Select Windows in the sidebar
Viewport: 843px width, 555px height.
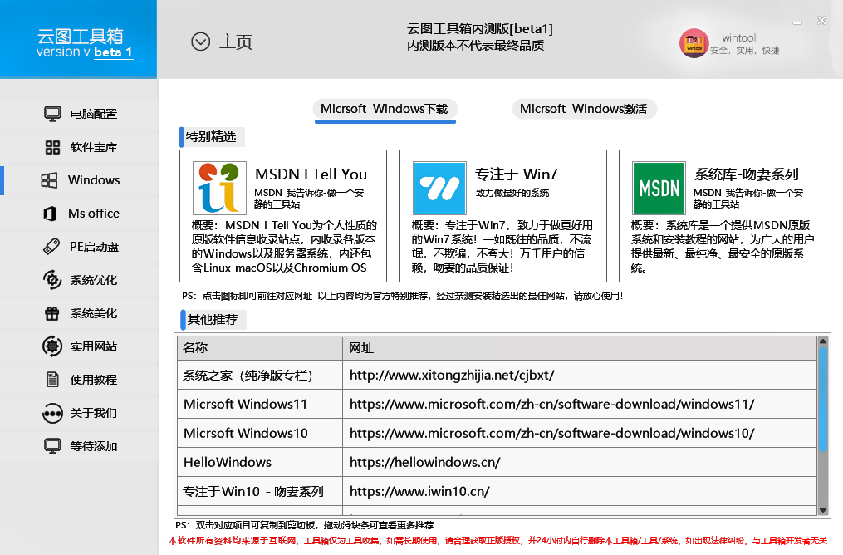94,180
